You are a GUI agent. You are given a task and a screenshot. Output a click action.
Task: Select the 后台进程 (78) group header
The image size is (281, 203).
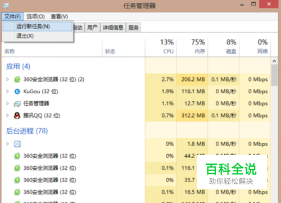click(27, 131)
